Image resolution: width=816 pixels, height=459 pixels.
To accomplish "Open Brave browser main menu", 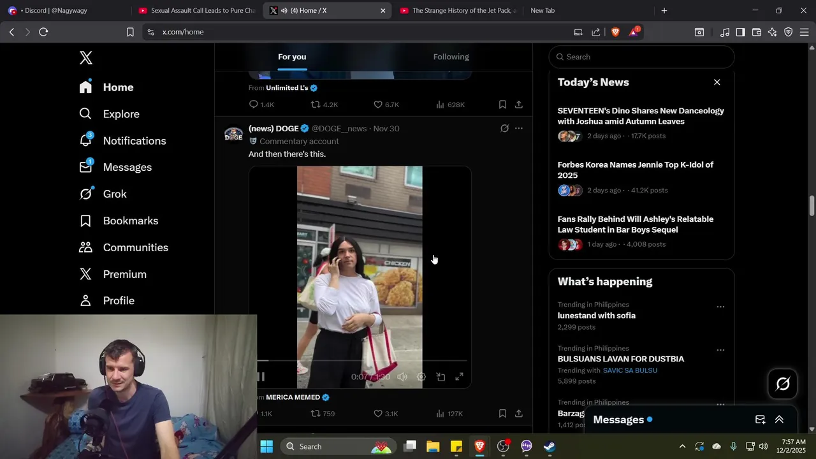I will click(804, 32).
